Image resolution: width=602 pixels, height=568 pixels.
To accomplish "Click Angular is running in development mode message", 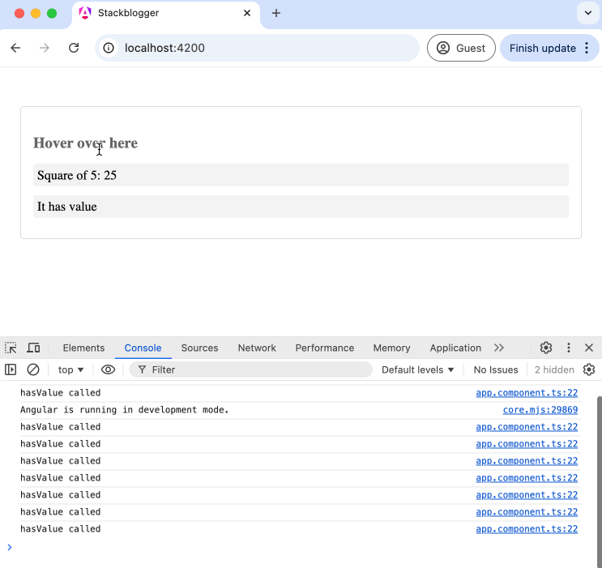I will point(125,410).
